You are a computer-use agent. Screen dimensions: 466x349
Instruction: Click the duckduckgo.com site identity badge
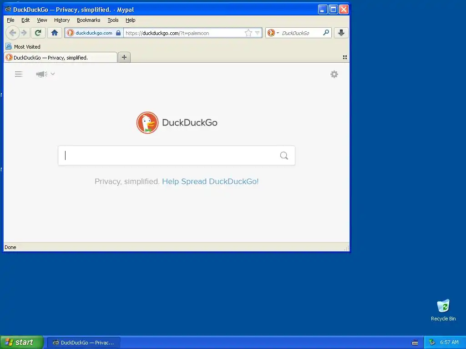pos(94,33)
